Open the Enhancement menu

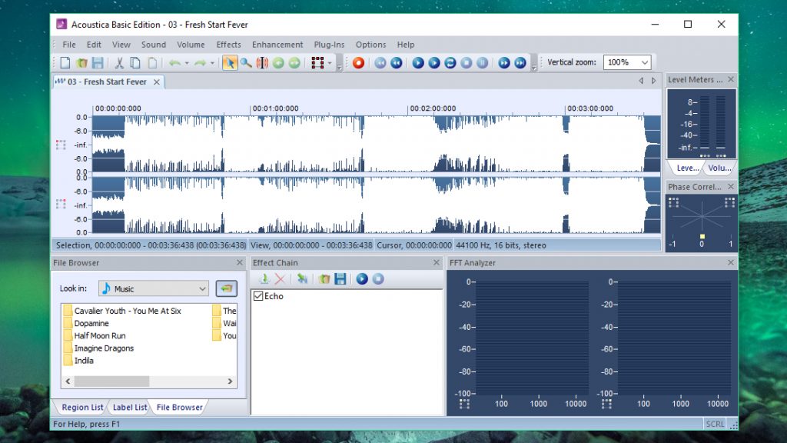[x=277, y=45]
